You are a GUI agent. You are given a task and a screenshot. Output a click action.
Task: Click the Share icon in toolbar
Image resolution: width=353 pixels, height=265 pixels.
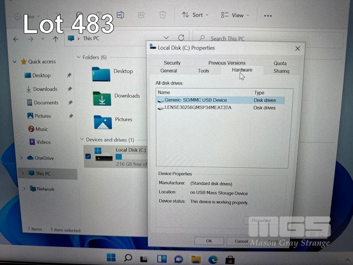(141, 15)
